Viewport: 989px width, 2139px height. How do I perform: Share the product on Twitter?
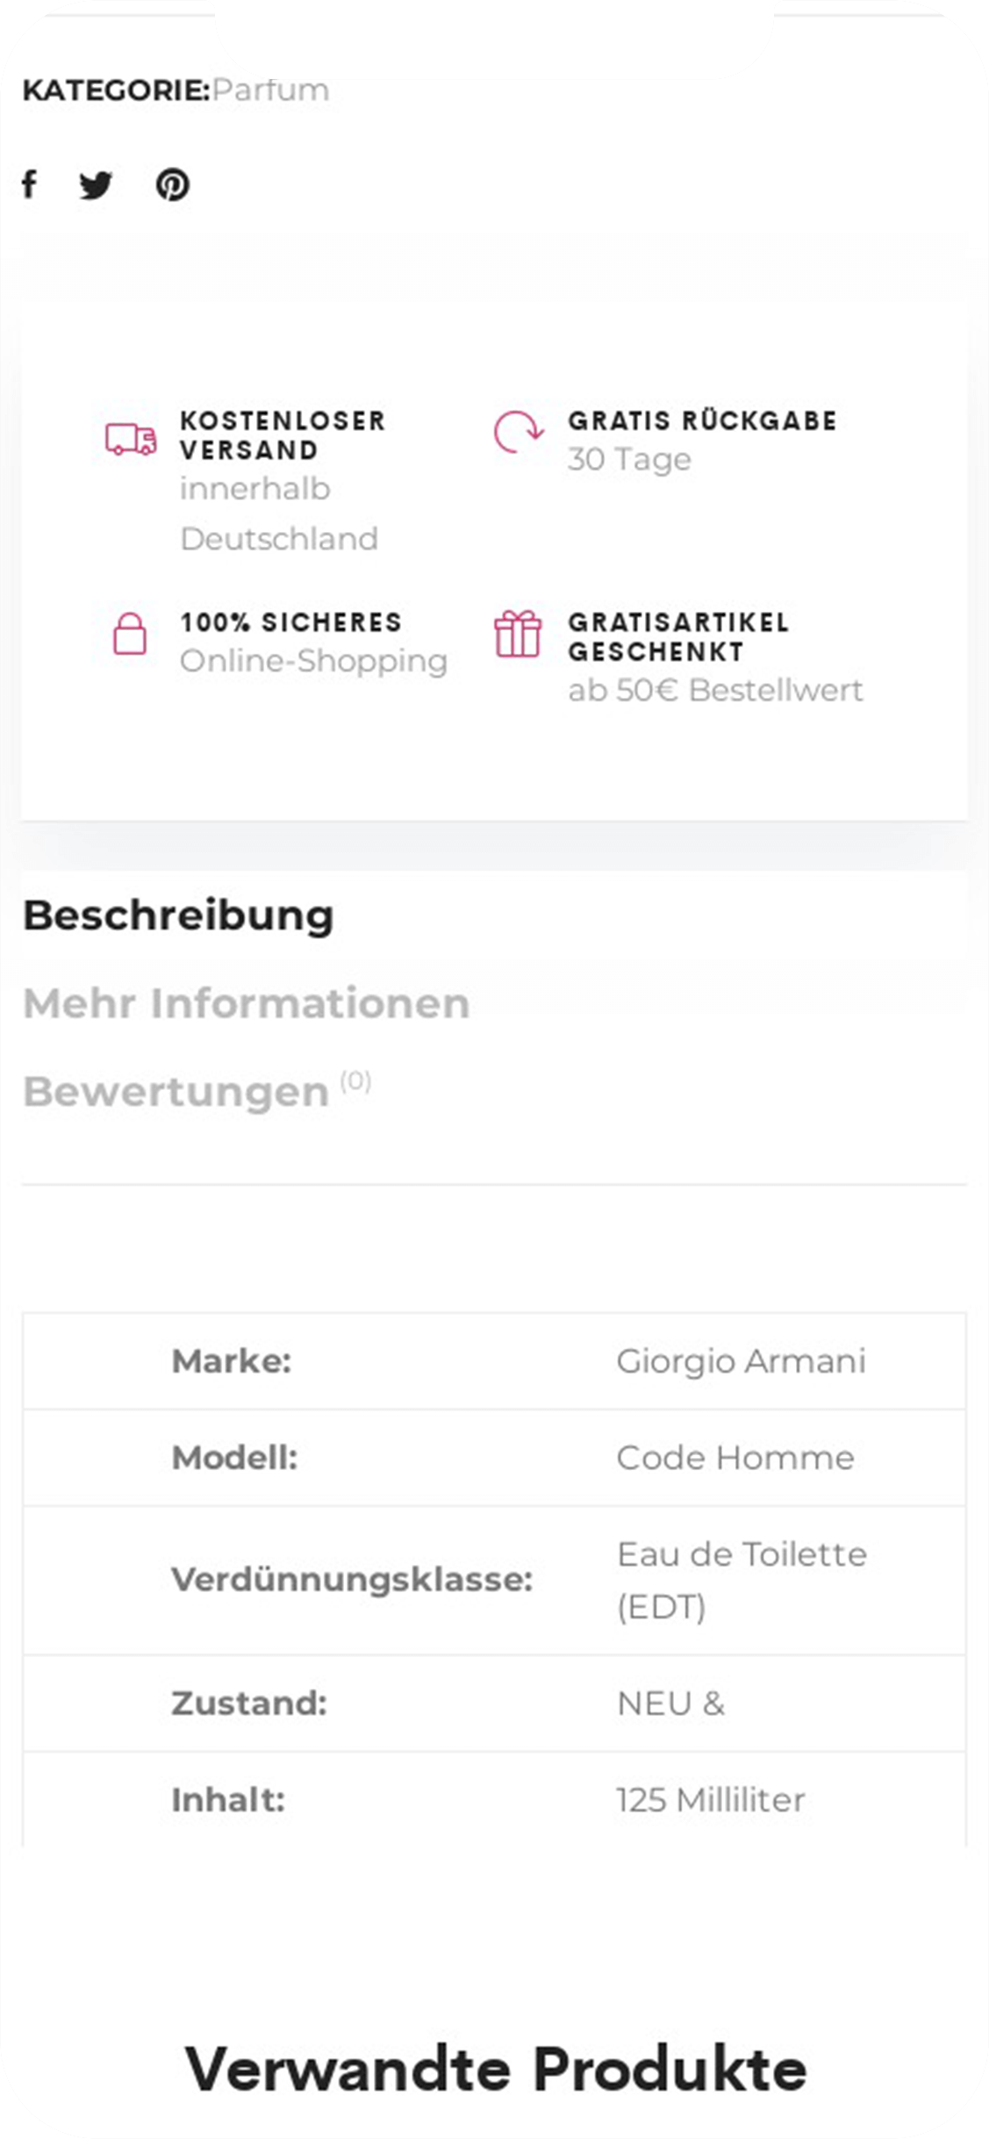(97, 185)
